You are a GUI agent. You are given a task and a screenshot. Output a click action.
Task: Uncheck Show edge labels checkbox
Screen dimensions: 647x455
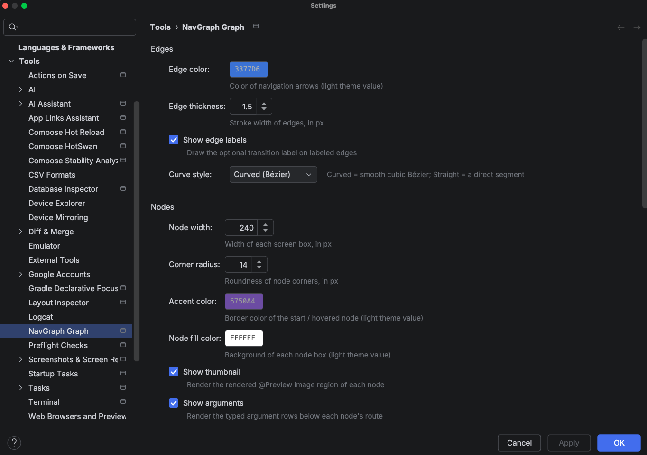coord(174,140)
